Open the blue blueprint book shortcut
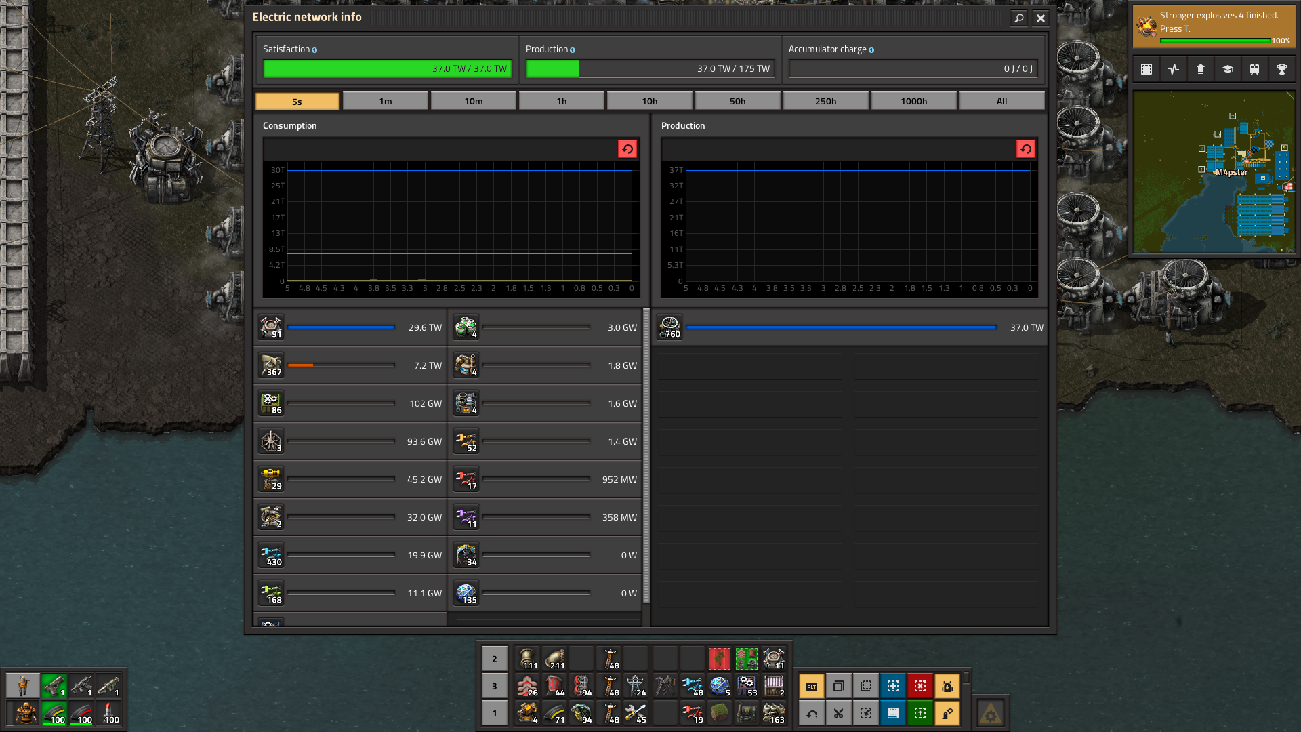 coord(893,713)
